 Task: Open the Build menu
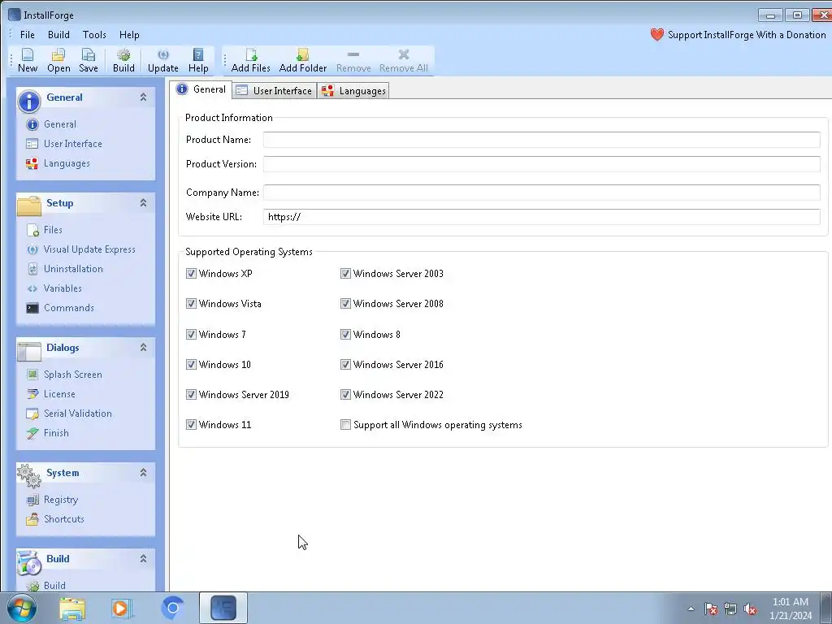58,34
